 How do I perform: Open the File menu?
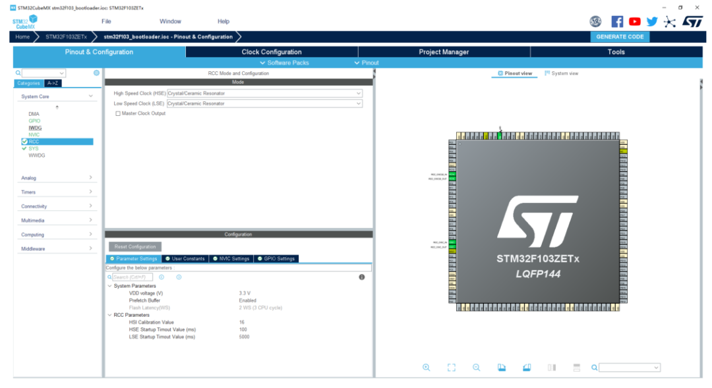106,21
